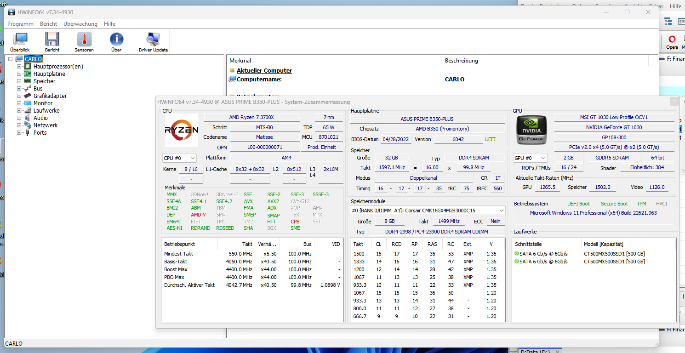Click the Computername CARLO value
The height and width of the screenshot is (353, 685).
pyautogui.click(x=455, y=80)
